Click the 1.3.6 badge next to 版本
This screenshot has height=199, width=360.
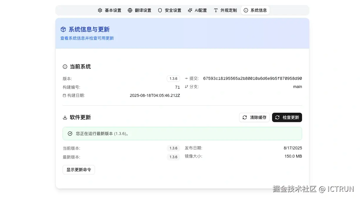[x=173, y=79]
